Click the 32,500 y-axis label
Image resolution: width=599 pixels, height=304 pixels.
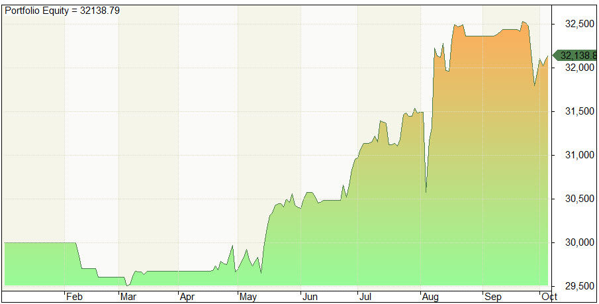pyautogui.click(x=580, y=24)
